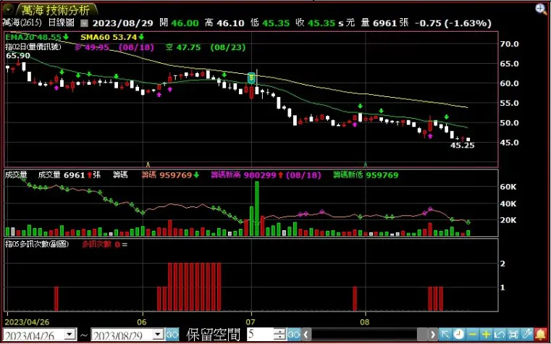The image size is (551, 344).
Task: Click the 籌碼新低 959769 value
Action: click(366, 175)
